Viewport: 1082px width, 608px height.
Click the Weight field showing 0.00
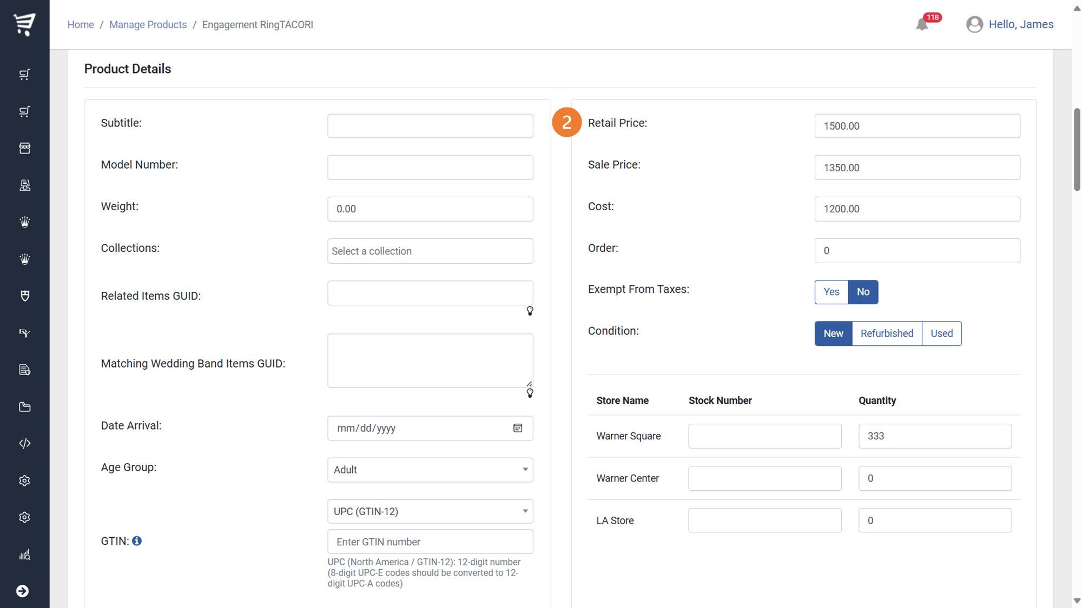(x=430, y=209)
